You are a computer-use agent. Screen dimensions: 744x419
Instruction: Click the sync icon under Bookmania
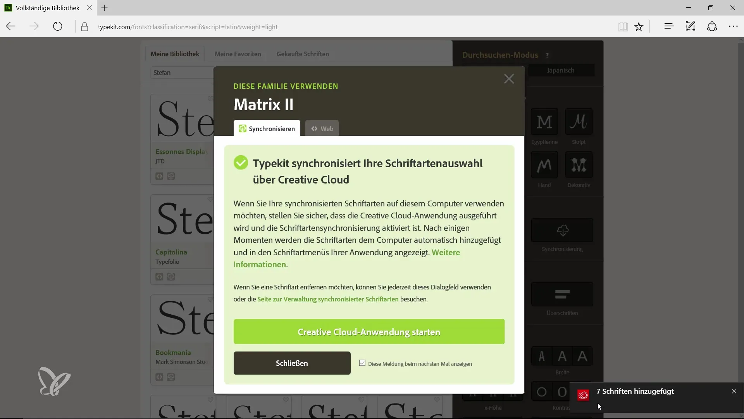[x=171, y=377]
